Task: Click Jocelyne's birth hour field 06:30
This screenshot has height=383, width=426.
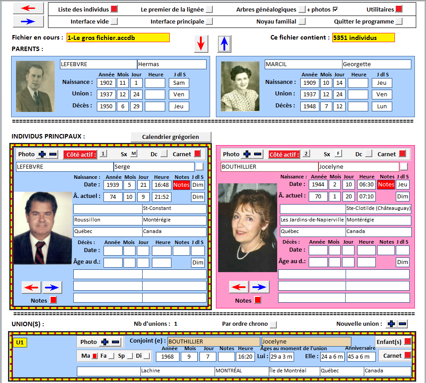Action: (x=366, y=185)
